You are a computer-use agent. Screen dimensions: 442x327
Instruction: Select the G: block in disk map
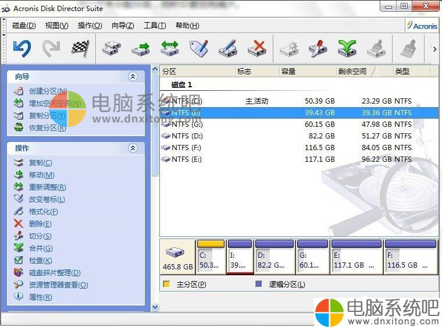pos(313,257)
